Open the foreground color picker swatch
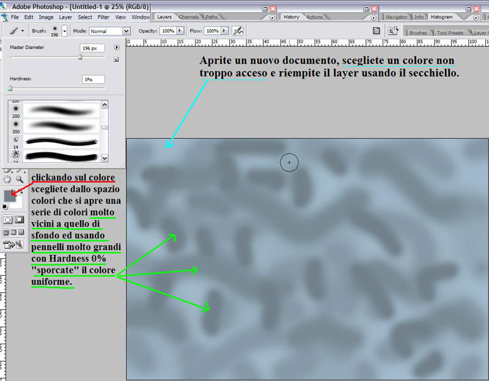 point(9,196)
